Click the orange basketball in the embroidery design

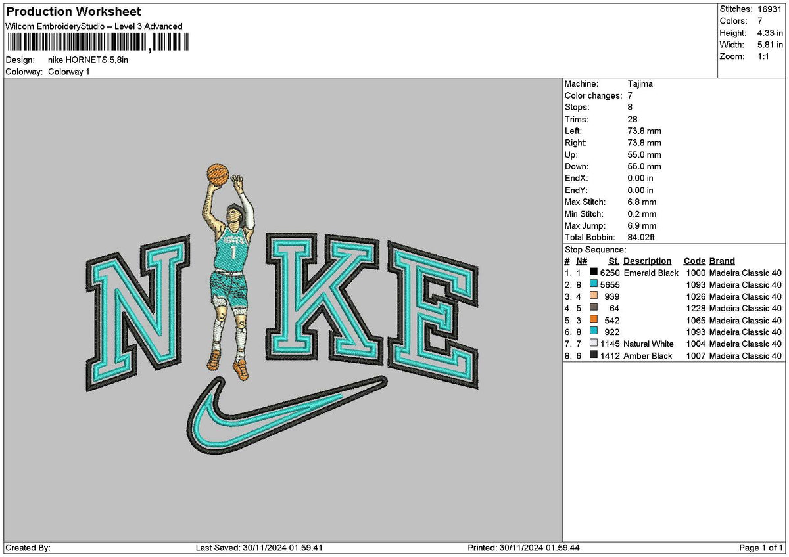tap(218, 173)
